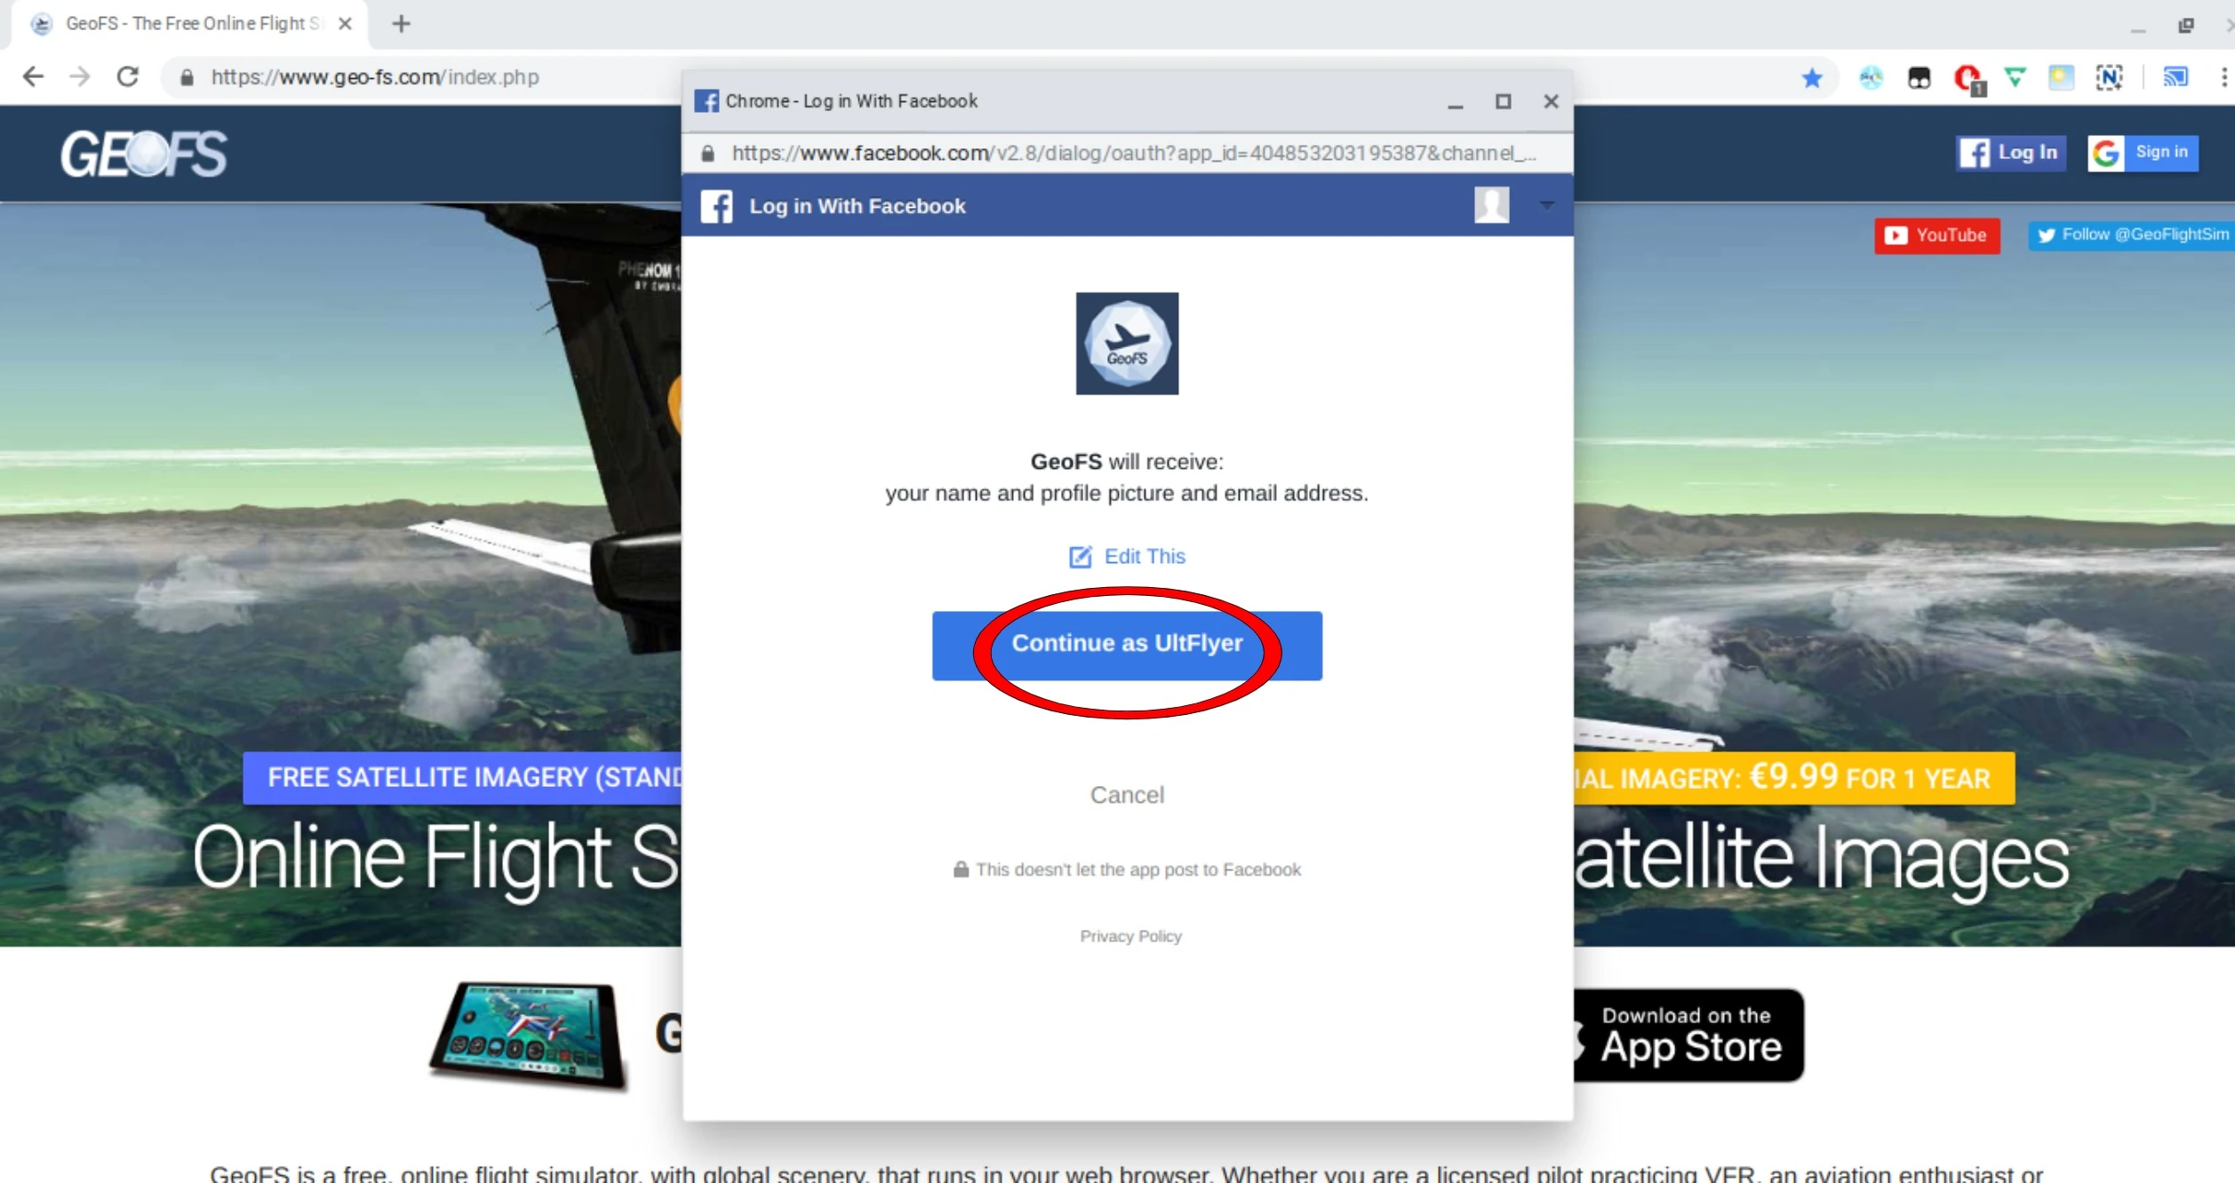Click the Google Sign in button
This screenshot has width=2235, height=1183.
[x=2143, y=153]
